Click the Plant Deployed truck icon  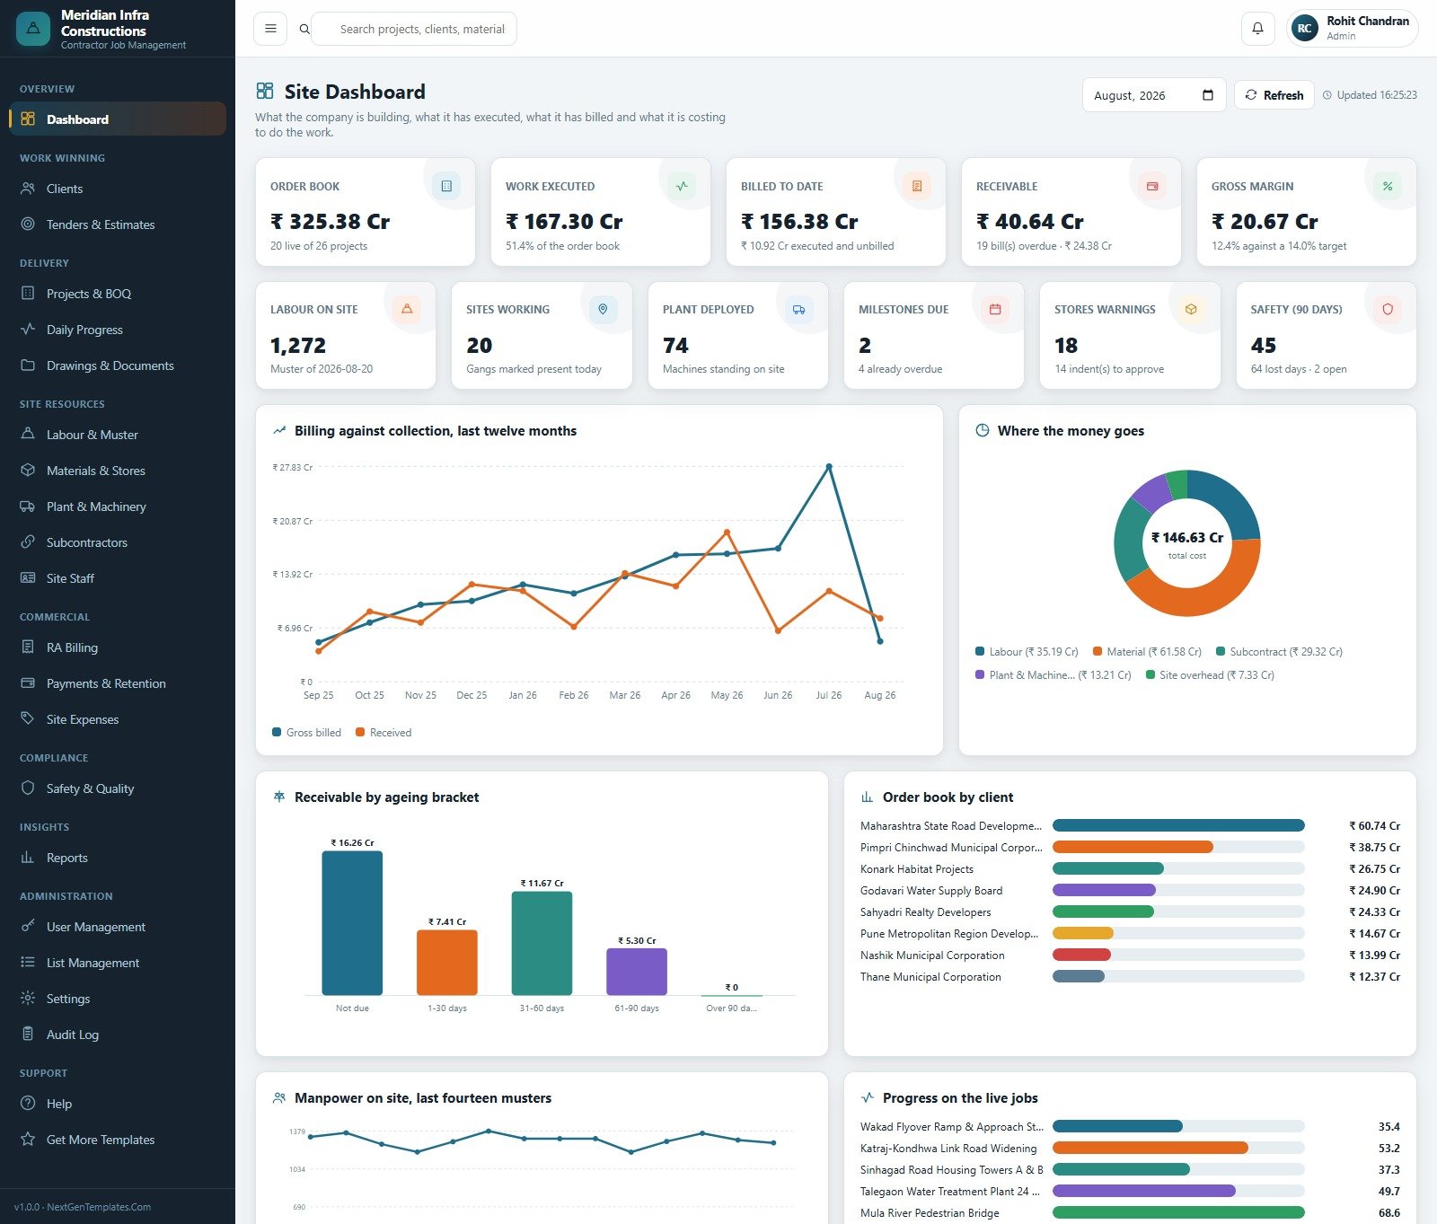tap(798, 310)
